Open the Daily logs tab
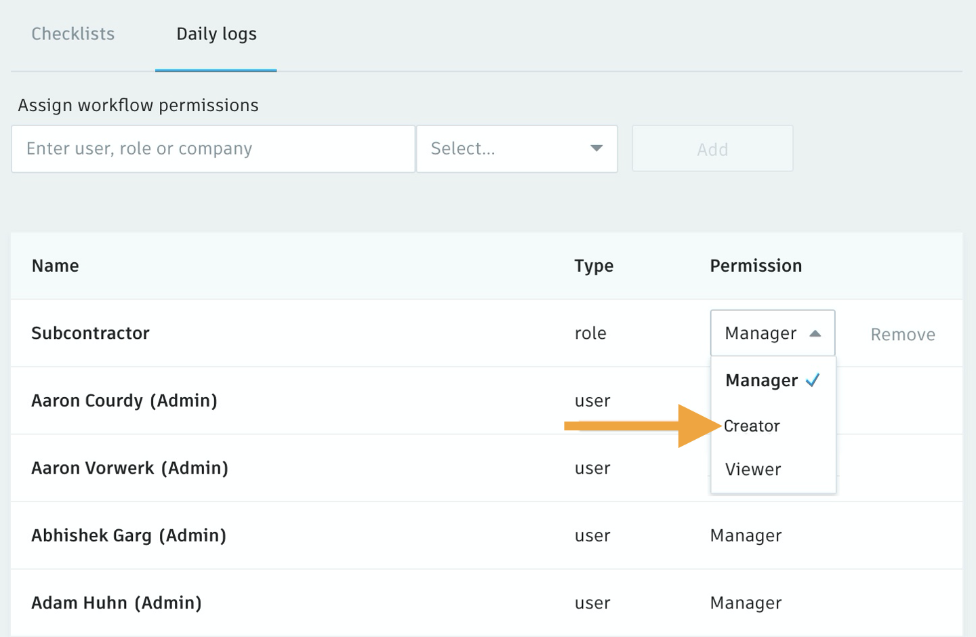Viewport: 976px width, 637px height. [216, 34]
